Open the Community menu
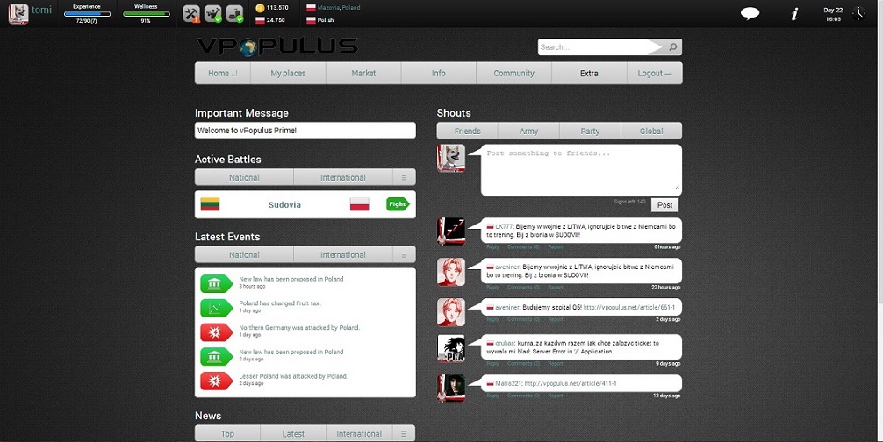 click(513, 73)
